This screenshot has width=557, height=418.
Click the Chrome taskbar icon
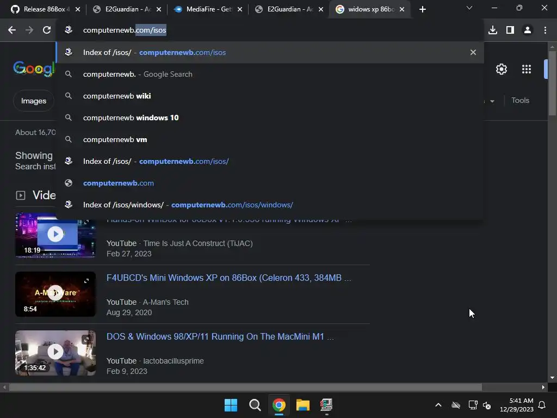pyautogui.click(x=279, y=405)
